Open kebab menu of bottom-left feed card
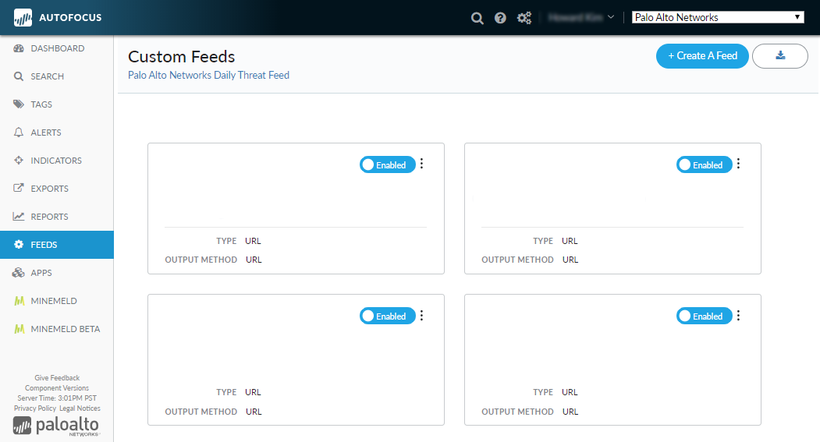 coord(422,316)
